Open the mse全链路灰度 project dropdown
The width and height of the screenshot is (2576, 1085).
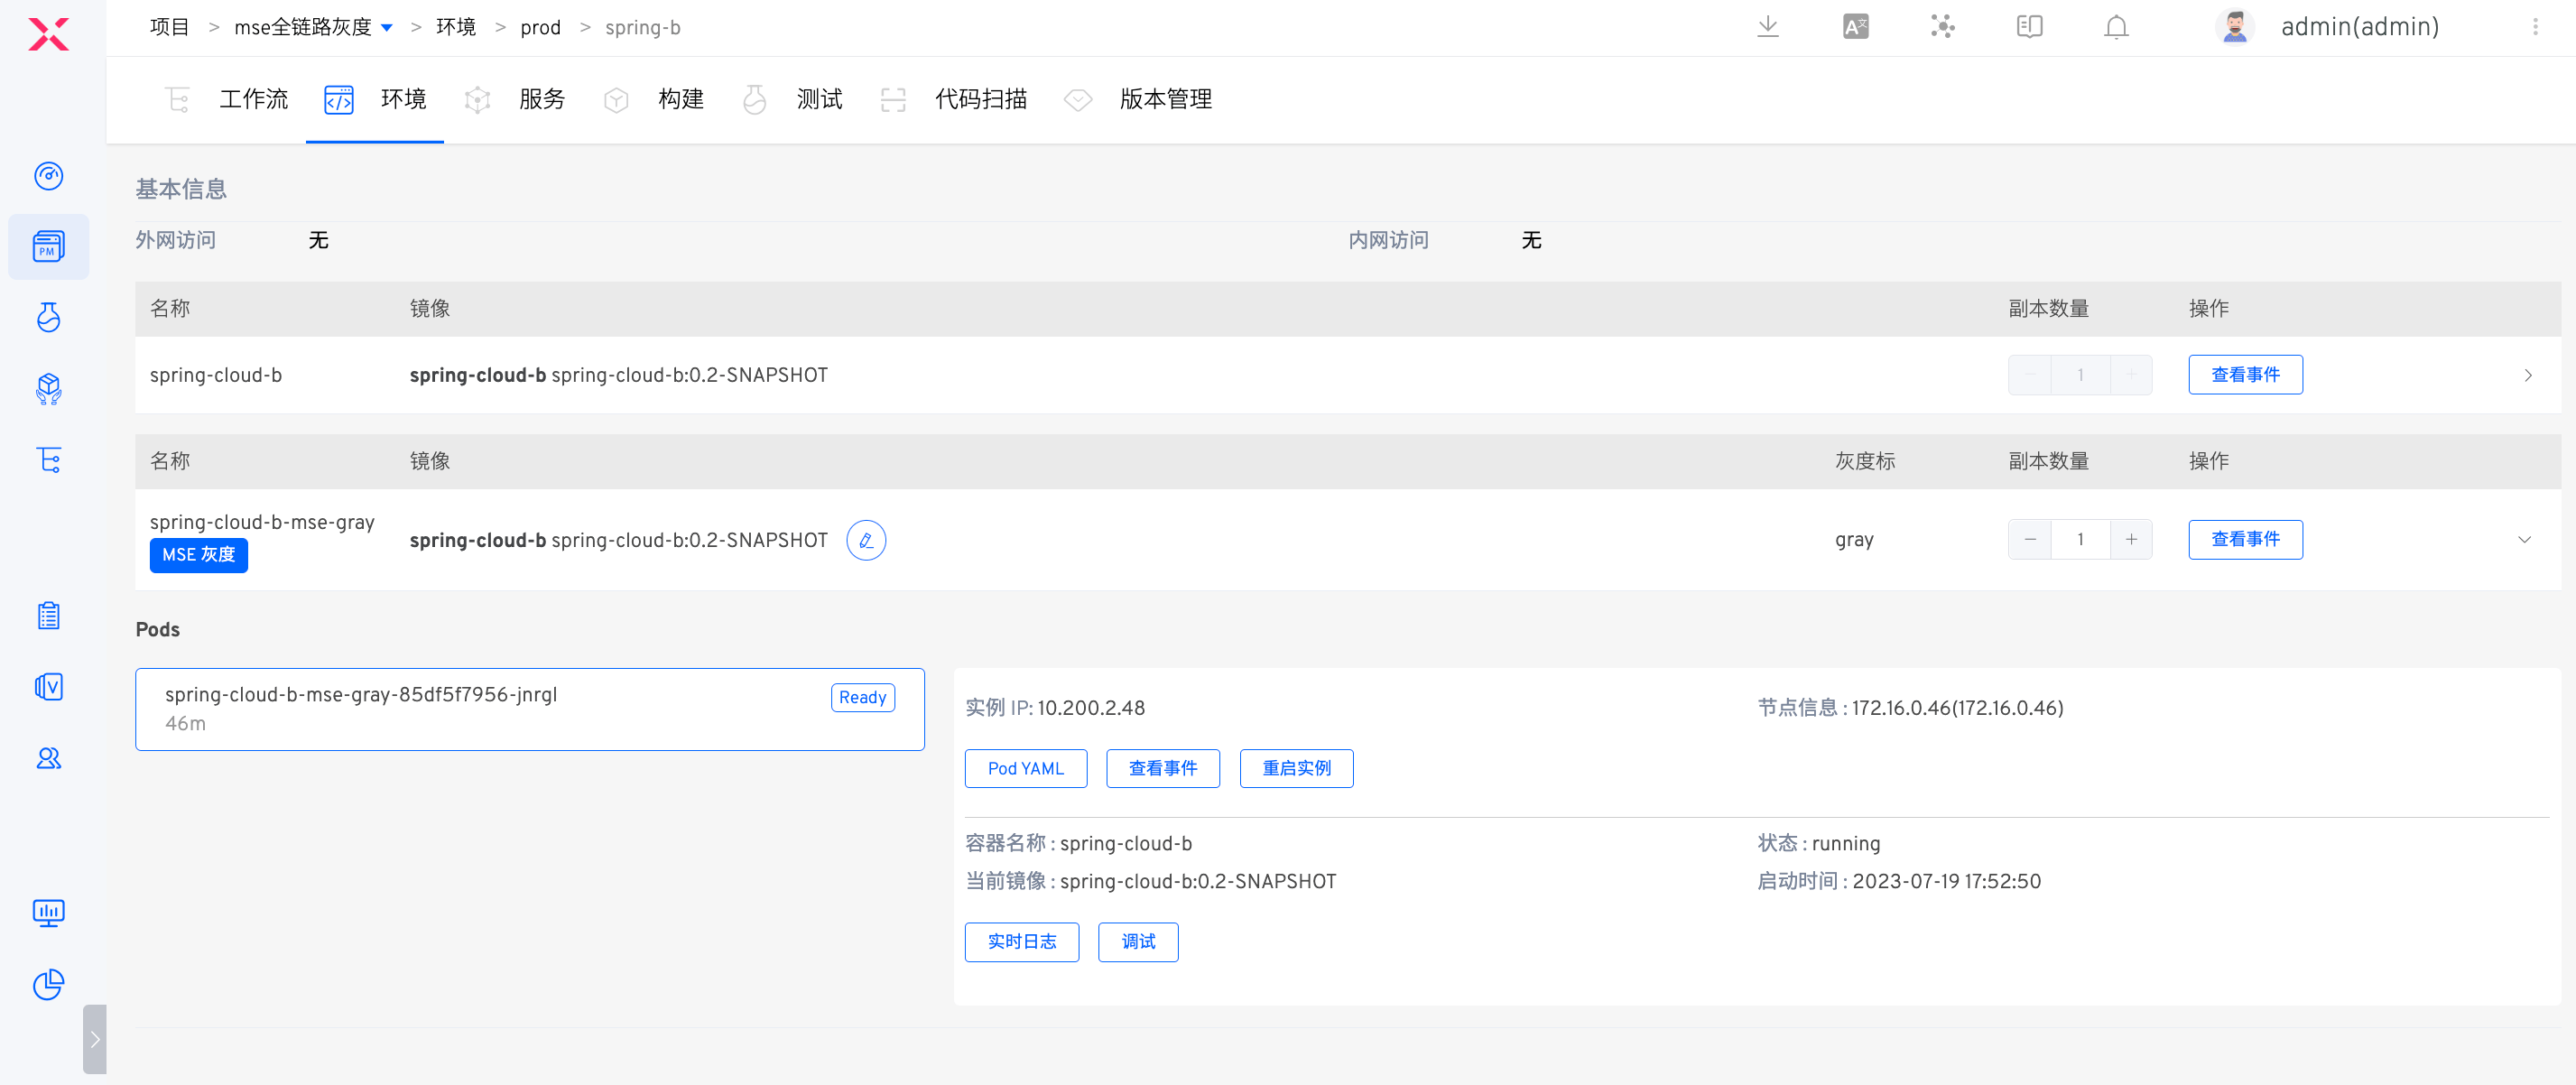coord(386,28)
